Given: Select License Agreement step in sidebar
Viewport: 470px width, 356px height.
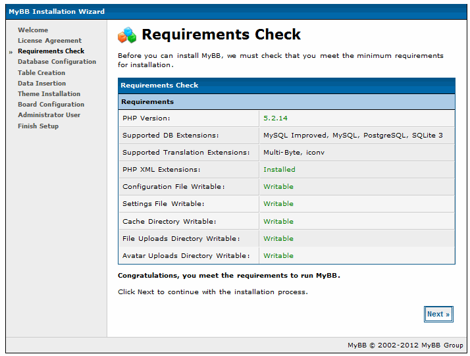Looking at the screenshot, I should (x=49, y=40).
